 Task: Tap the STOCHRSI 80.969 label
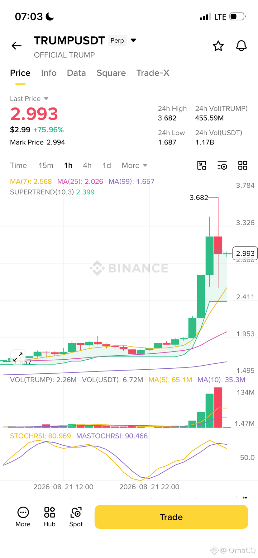(41, 436)
